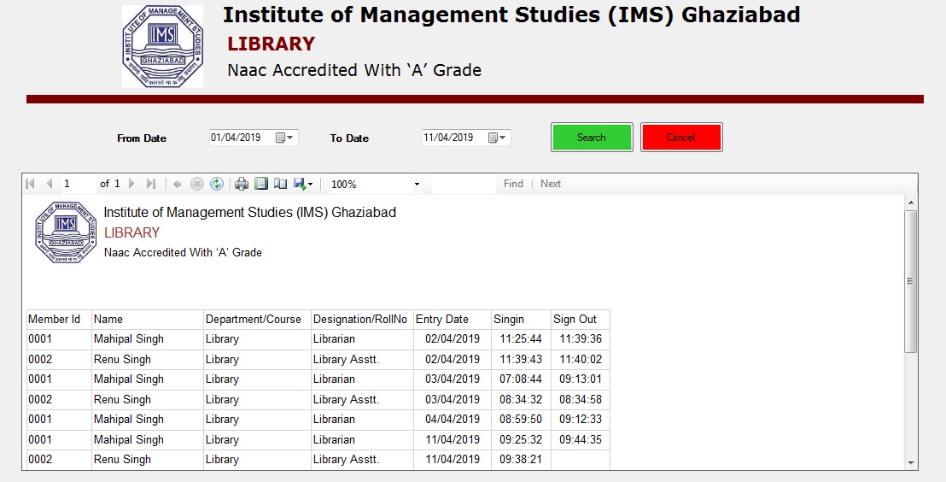Refresh the report
946x482 pixels.
tap(217, 185)
